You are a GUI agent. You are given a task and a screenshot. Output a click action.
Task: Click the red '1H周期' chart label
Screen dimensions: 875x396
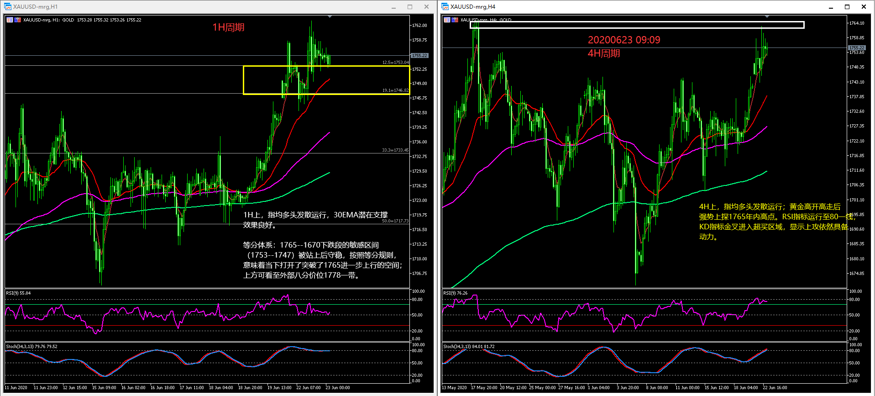228,27
